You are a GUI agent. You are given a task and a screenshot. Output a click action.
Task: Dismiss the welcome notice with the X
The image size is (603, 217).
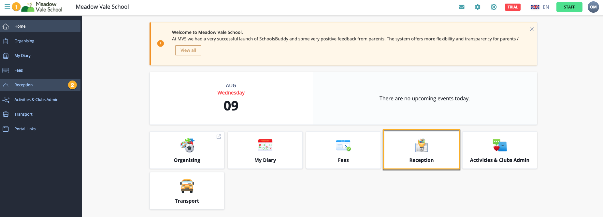532,29
